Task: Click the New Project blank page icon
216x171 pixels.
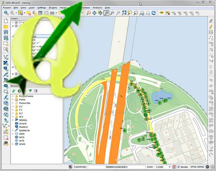Action: point(6,21)
